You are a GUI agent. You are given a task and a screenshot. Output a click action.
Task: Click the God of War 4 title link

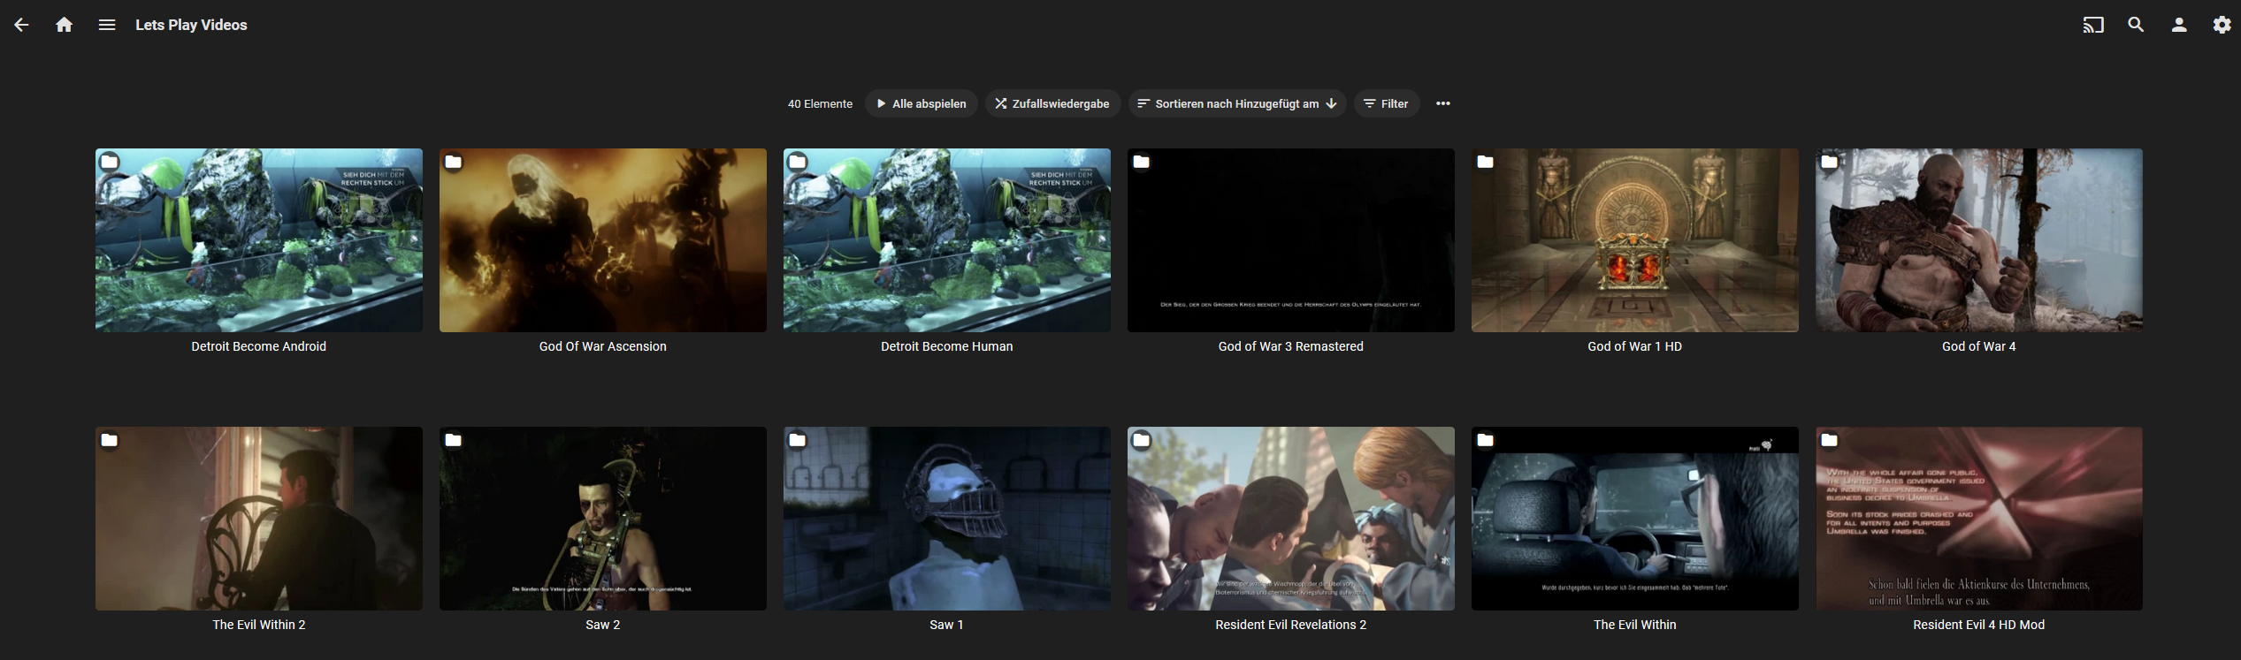1979,346
